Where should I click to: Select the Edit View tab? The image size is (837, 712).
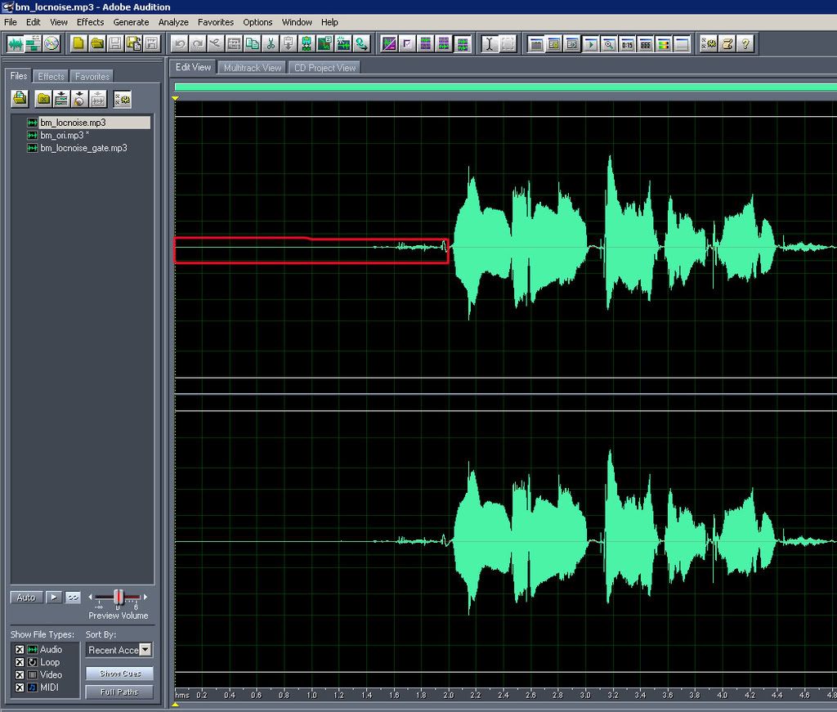point(193,67)
